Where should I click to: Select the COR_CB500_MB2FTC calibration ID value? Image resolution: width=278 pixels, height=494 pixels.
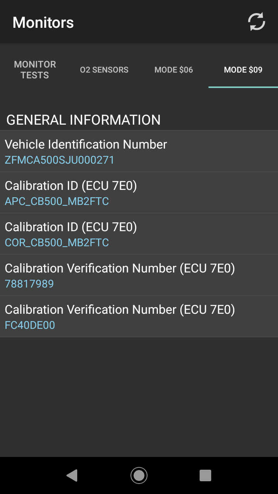click(x=57, y=243)
